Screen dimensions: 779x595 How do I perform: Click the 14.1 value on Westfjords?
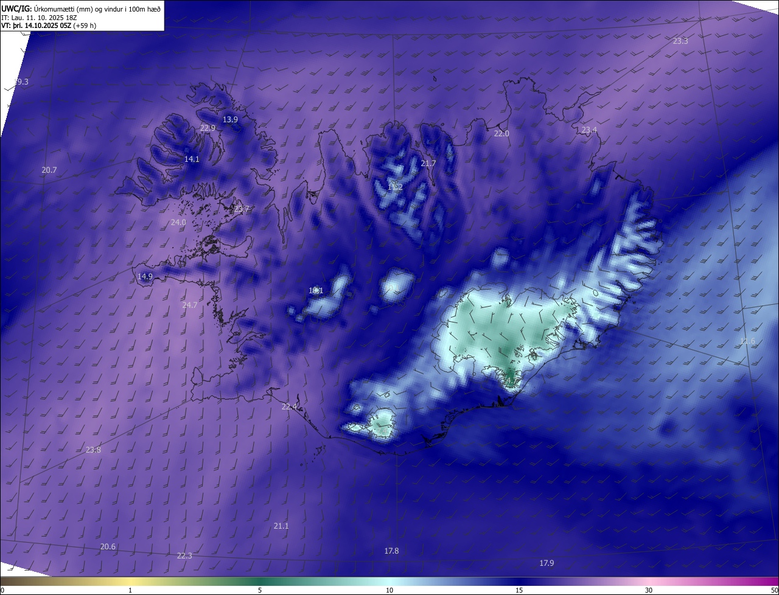192,159
